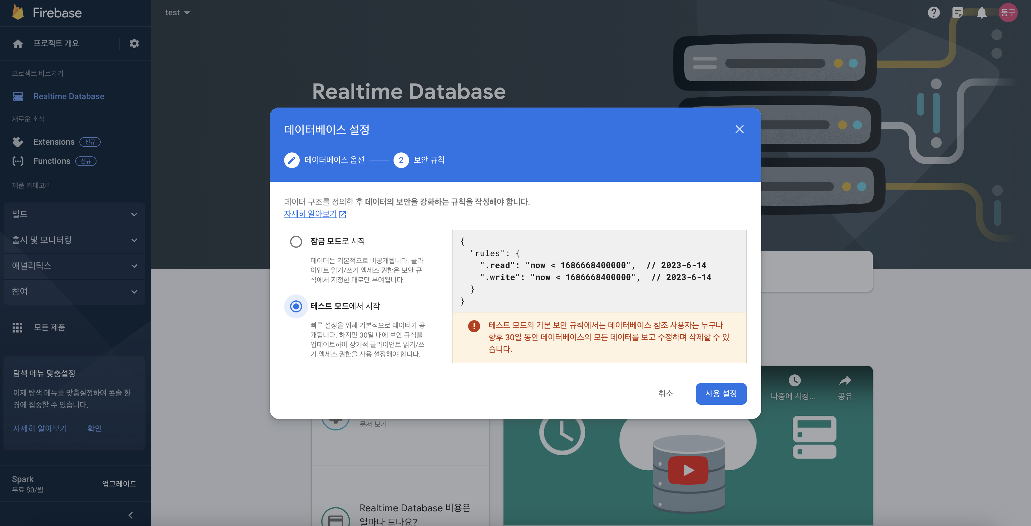Click the release notes feed icon
The image size is (1031, 526).
[x=957, y=13]
